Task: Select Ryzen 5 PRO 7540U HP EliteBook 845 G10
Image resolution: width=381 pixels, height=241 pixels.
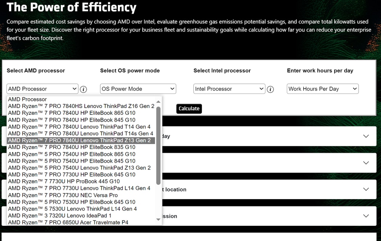Action: [81, 161]
